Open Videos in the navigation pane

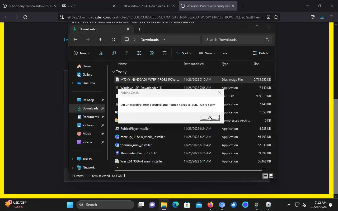click(87, 142)
